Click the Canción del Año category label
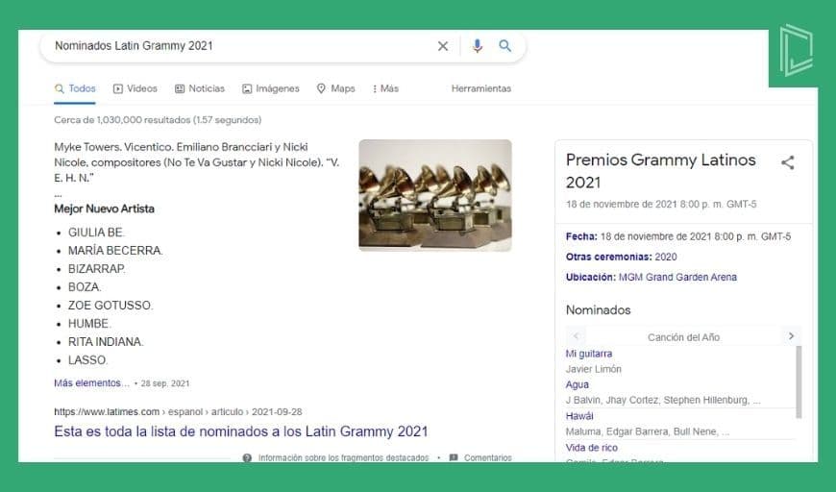The image size is (836, 492). (683, 337)
